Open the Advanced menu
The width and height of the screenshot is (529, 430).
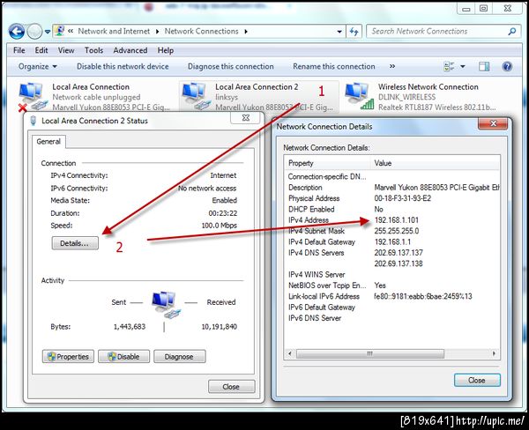click(130, 50)
